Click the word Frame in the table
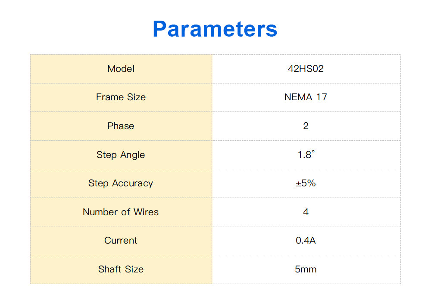Viewport: 431px width, 306px height. point(110,97)
